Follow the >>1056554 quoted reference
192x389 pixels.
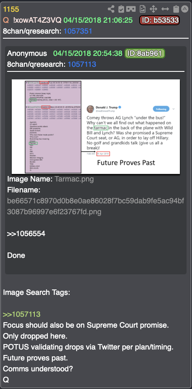pyautogui.click(x=26, y=234)
